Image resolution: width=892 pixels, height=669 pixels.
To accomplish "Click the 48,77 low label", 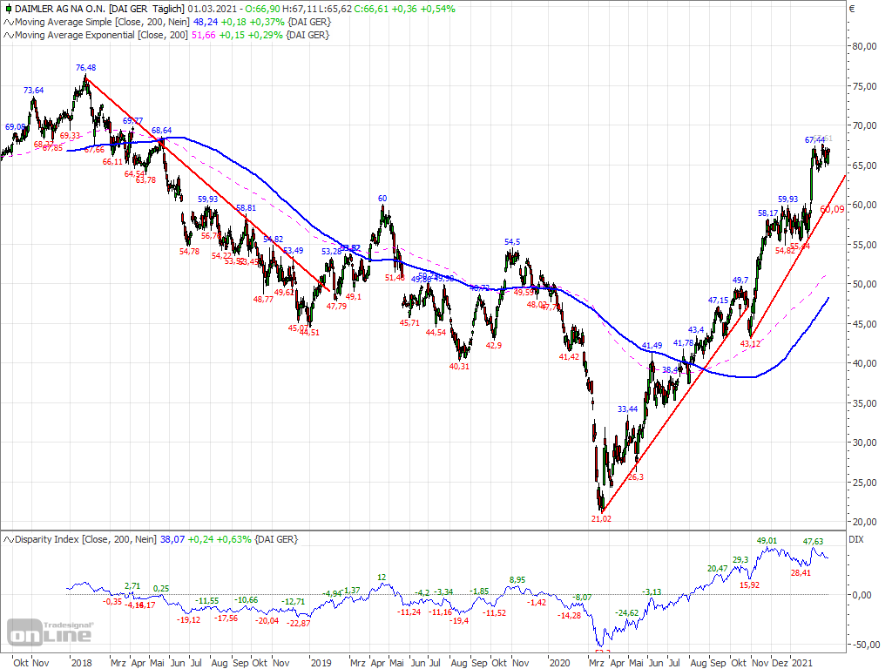I will point(263,300).
